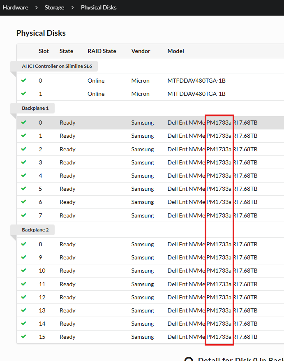Select the Ready state for Backplane 1 slot 0
The height and width of the screenshot is (361, 284).
(x=67, y=123)
